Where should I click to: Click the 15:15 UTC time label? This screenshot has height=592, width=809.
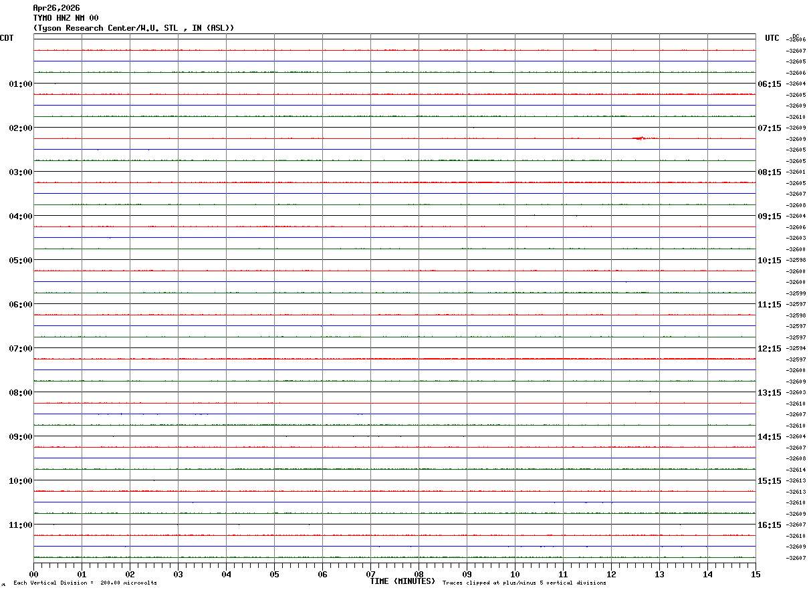(769, 481)
